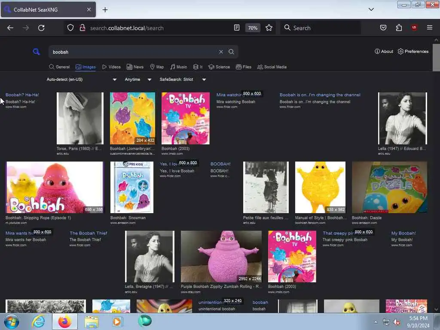
Task: Open Manual of Style yellow Boohbah thumbnail
Action: click(320, 187)
